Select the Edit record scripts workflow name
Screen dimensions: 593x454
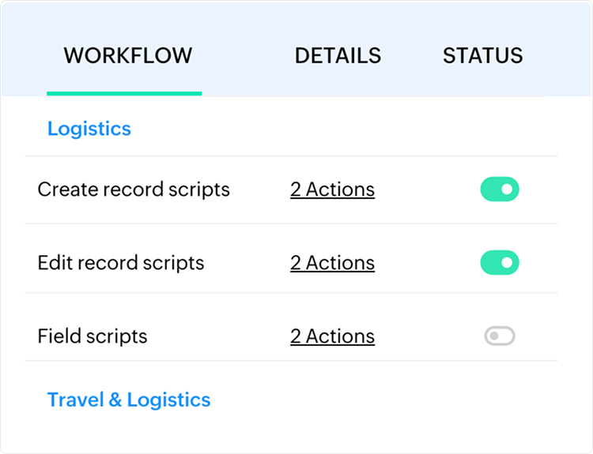pyautogui.click(x=121, y=263)
